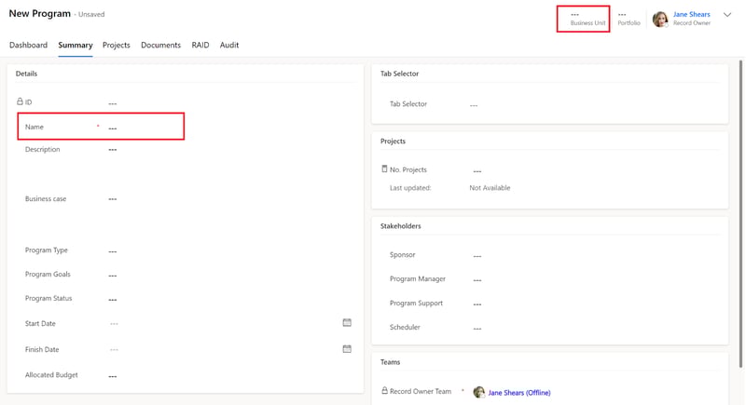Click the Business Unit header field

[584, 19]
